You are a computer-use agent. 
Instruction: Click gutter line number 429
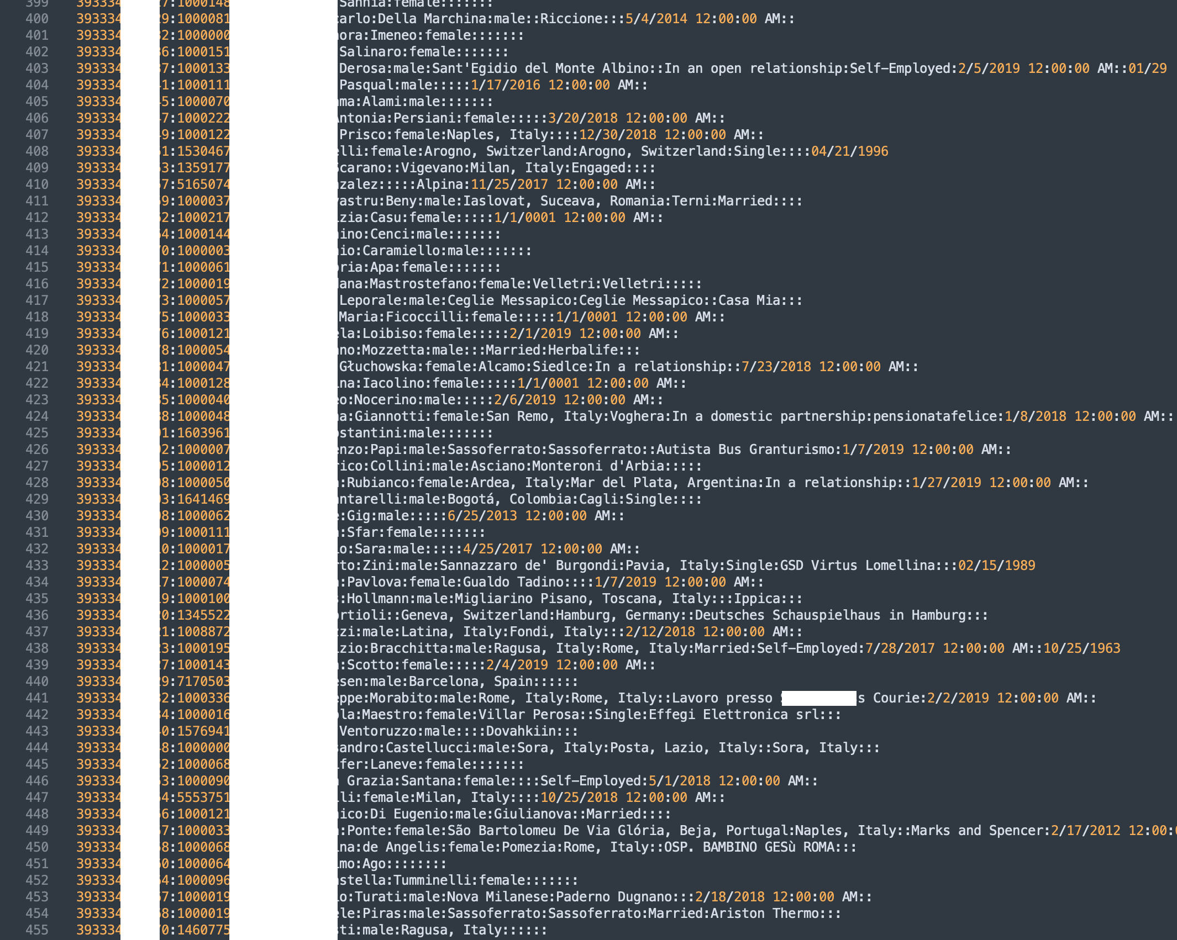coord(37,499)
